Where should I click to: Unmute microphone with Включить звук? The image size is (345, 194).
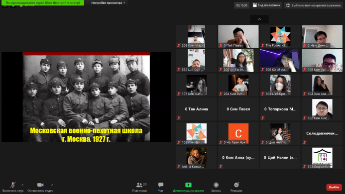point(13,187)
